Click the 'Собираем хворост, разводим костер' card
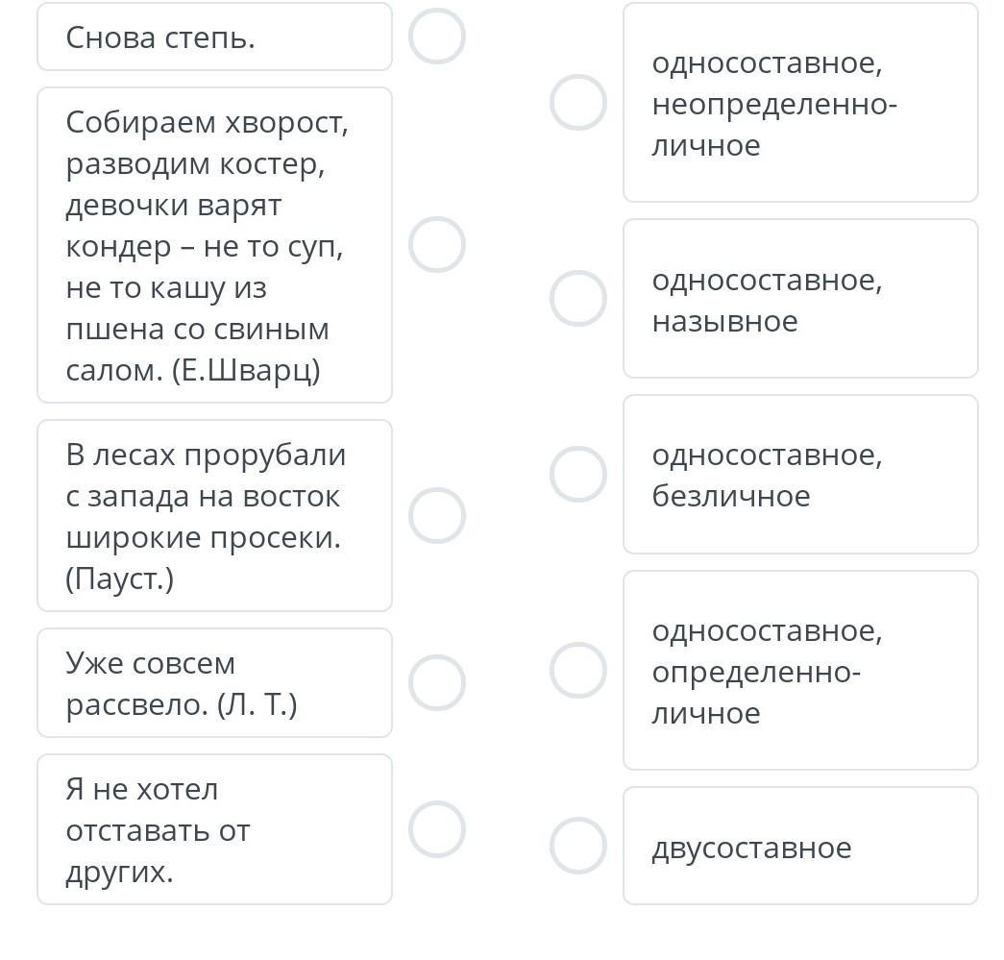 214,245
